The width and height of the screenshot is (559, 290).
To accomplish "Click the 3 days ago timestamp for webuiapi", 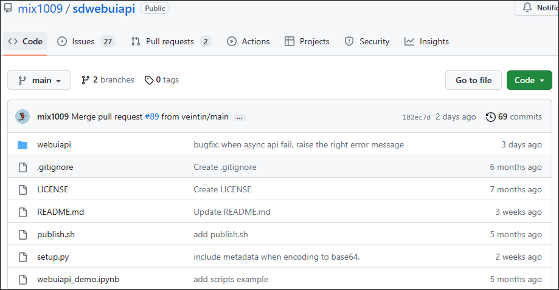I will [521, 144].
